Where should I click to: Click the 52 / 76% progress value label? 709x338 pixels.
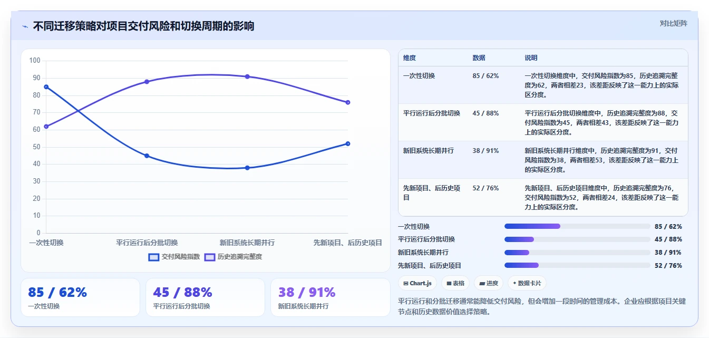pyautogui.click(x=668, y=266)
